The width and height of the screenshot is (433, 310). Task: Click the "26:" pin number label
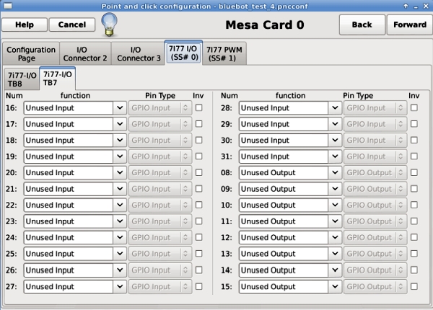coord(11,270)
